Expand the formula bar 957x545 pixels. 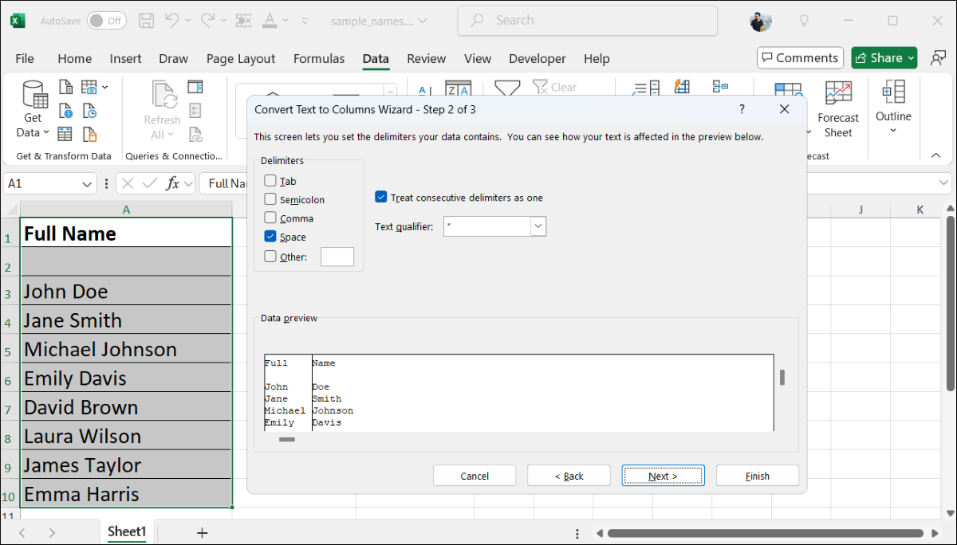click(x=943, y=183)
